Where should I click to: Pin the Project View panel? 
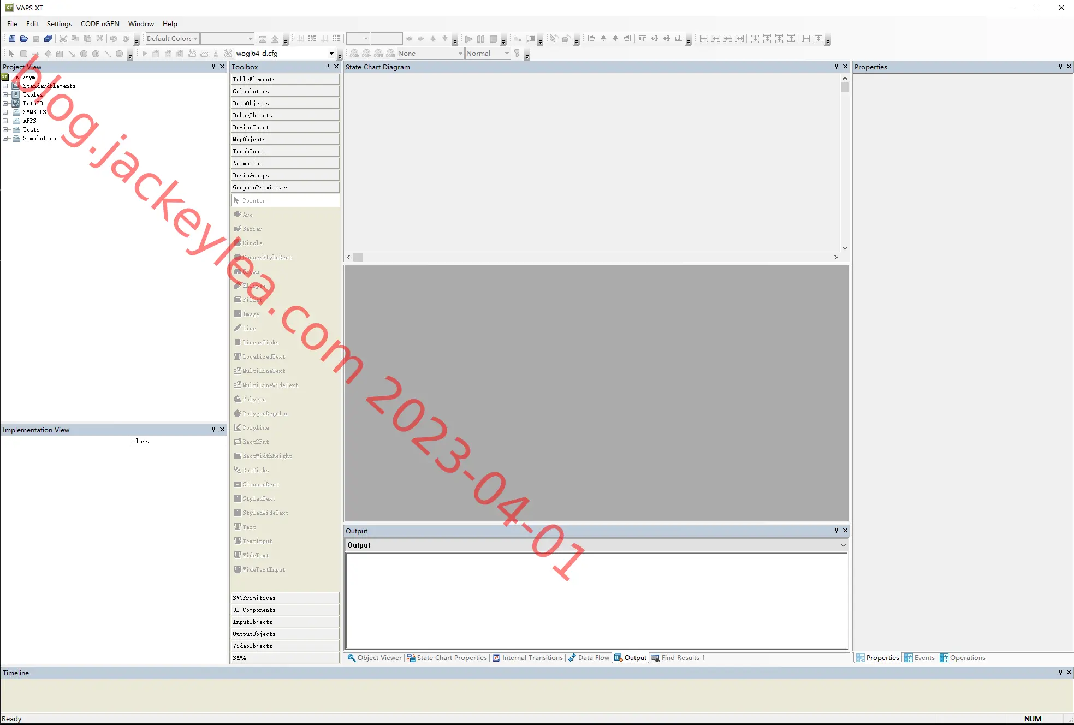(213, 66)
